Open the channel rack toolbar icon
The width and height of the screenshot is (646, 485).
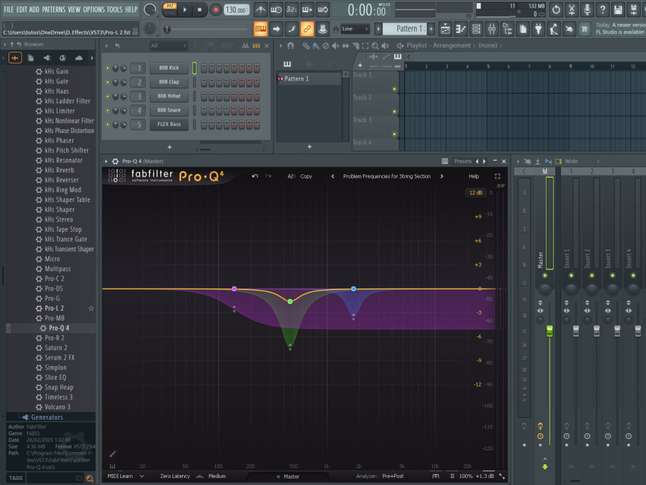click(476, 29)
